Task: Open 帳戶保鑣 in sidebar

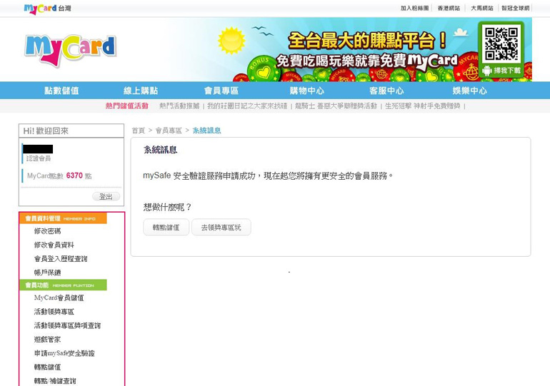Action: pos(47,273)
